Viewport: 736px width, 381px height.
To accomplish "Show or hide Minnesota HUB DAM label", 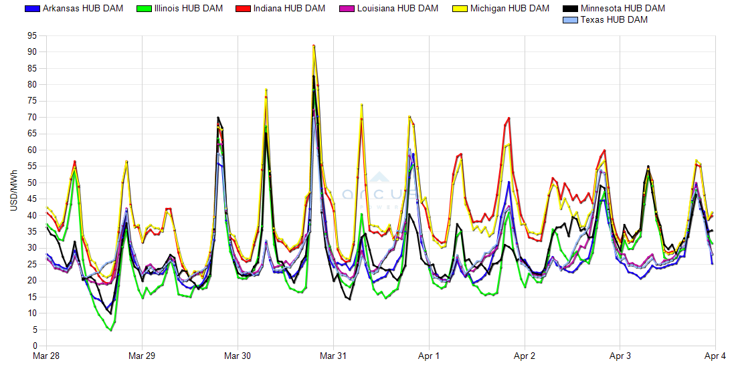I will (622, 9).
